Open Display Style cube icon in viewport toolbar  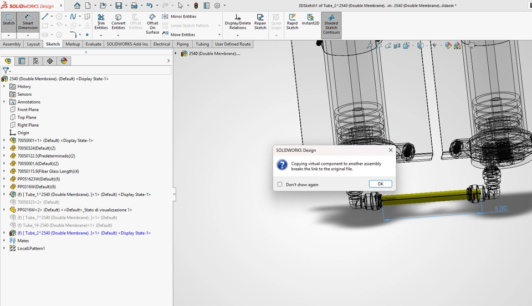tap(421, 45)
